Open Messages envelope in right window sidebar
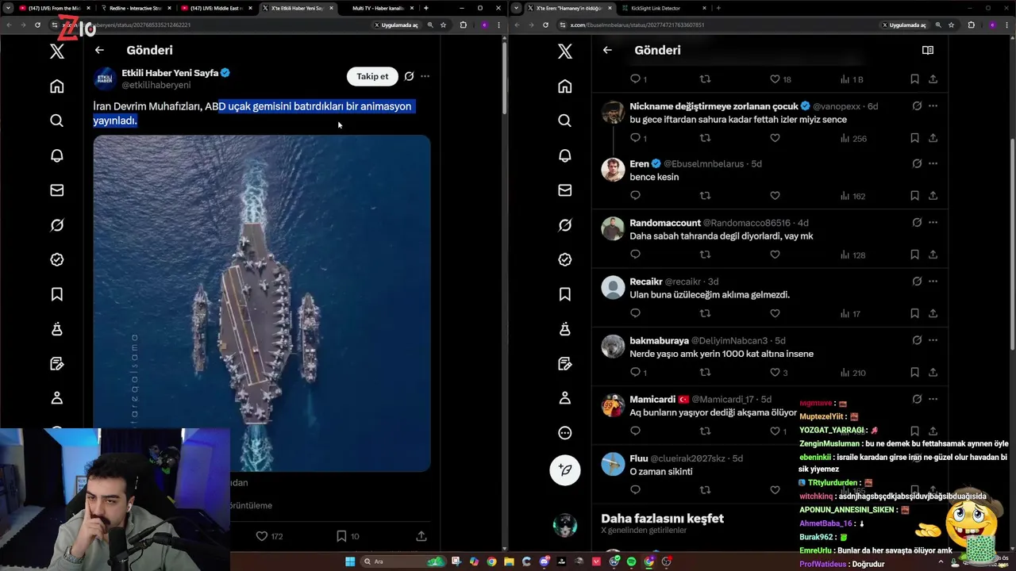Image resolution: width=1016 pixels, height=571 pixels. pos(564,190)
